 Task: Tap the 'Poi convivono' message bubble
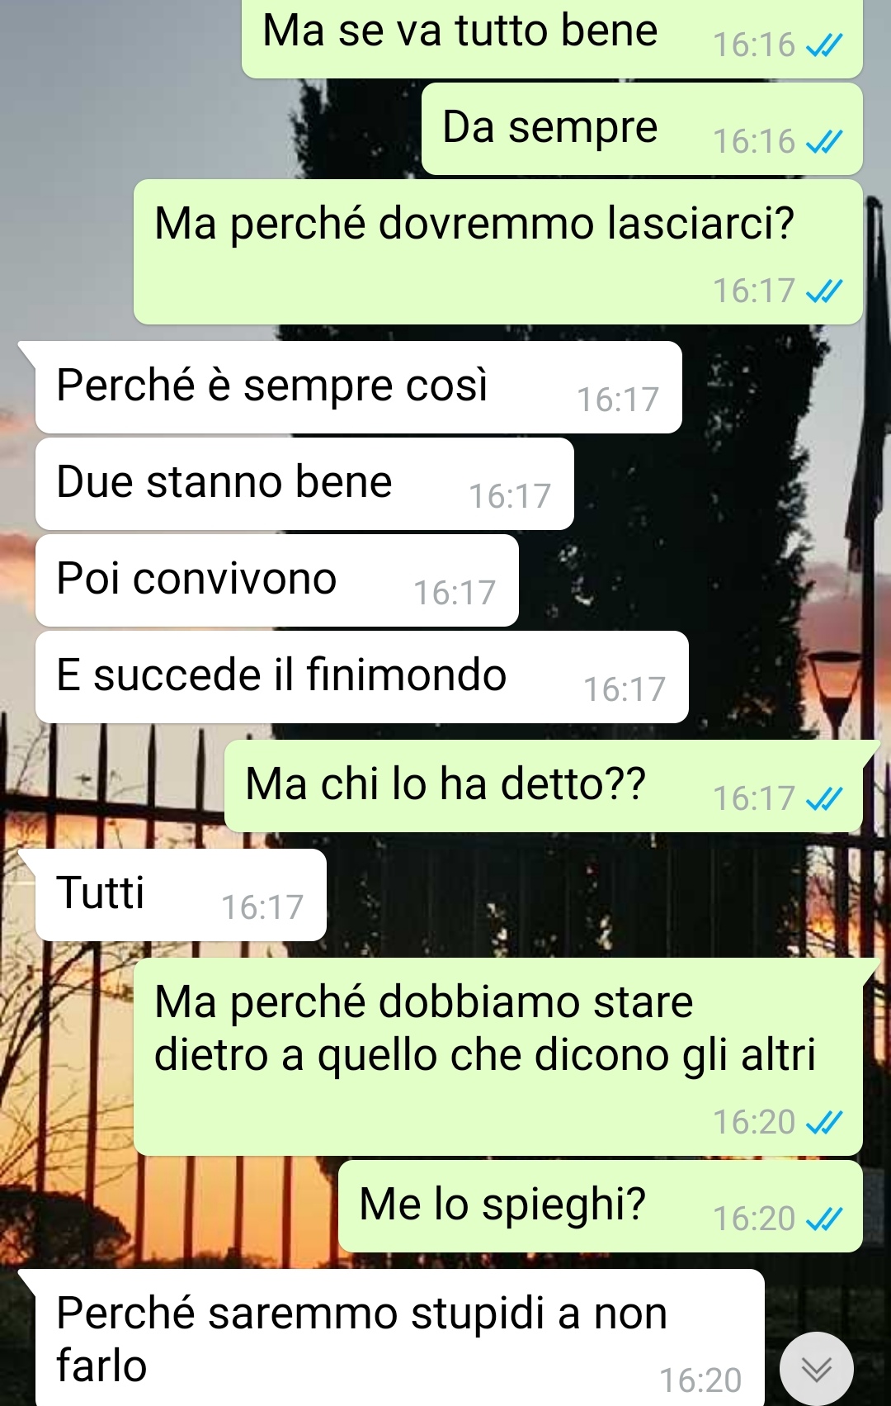277,580
